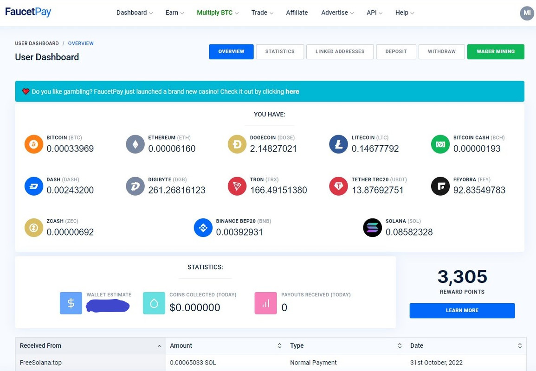Click the Normal Payment type cell
536x371 pixels.
click(x=313, y=363)
